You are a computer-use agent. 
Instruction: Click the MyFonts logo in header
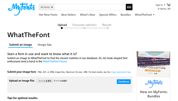(21, 9)
